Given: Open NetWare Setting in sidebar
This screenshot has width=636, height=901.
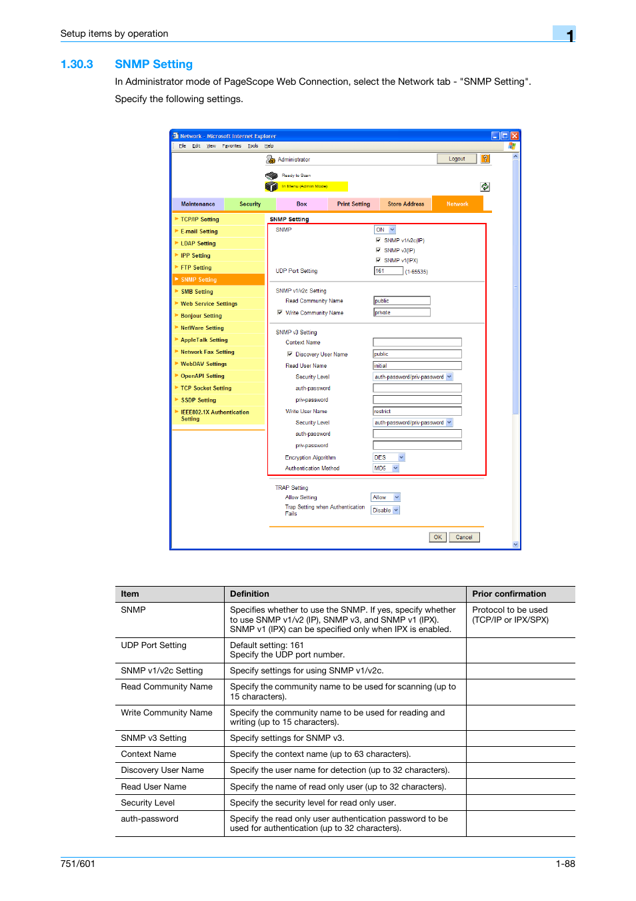Looking at the screenshot, I should (x=219, y=328).
